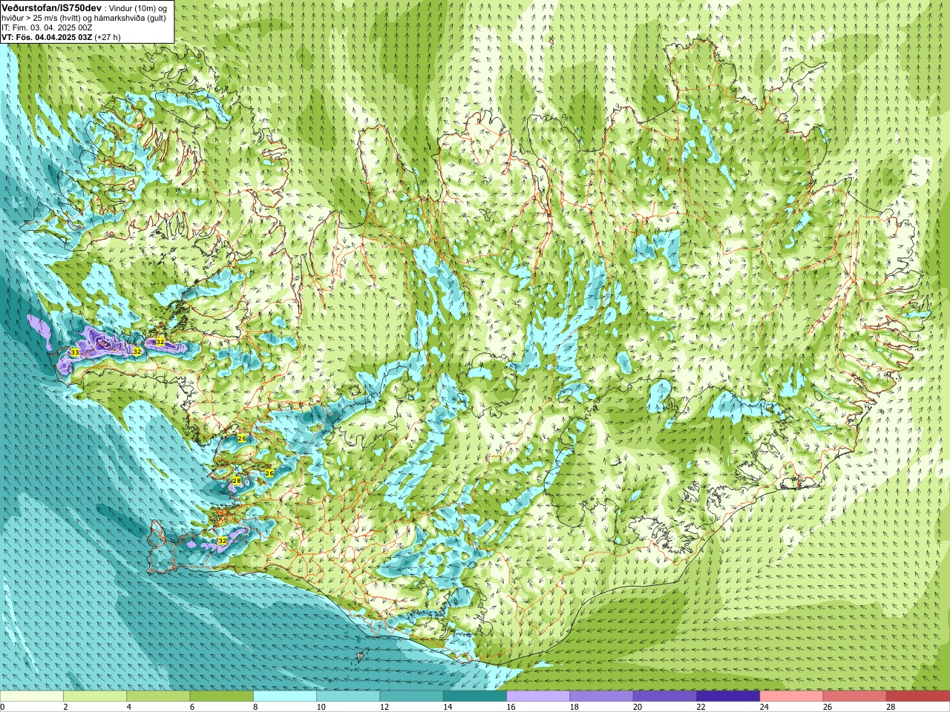Image resolution: width=950 pixels, height=712 pixels.
Task: Click the 'Veðurstofan/IS750dev' title text
Action: pyautogui.click(x=51, y=7)
